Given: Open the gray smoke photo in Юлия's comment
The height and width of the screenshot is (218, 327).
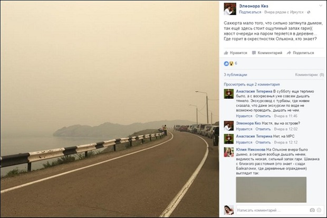Looking at the screenshot, I should tap(271, 189).
